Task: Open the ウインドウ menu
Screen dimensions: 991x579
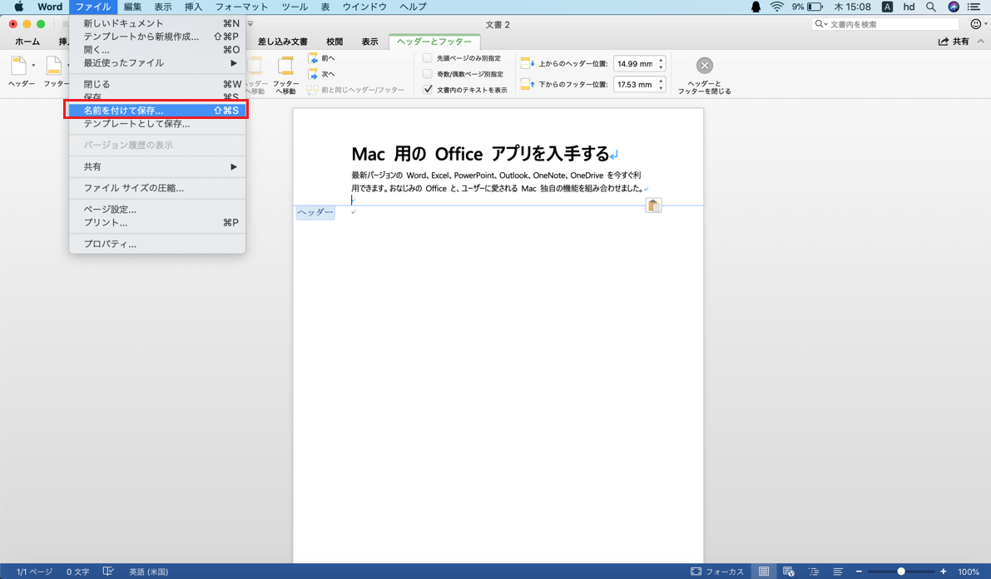Action: (364, 7)
